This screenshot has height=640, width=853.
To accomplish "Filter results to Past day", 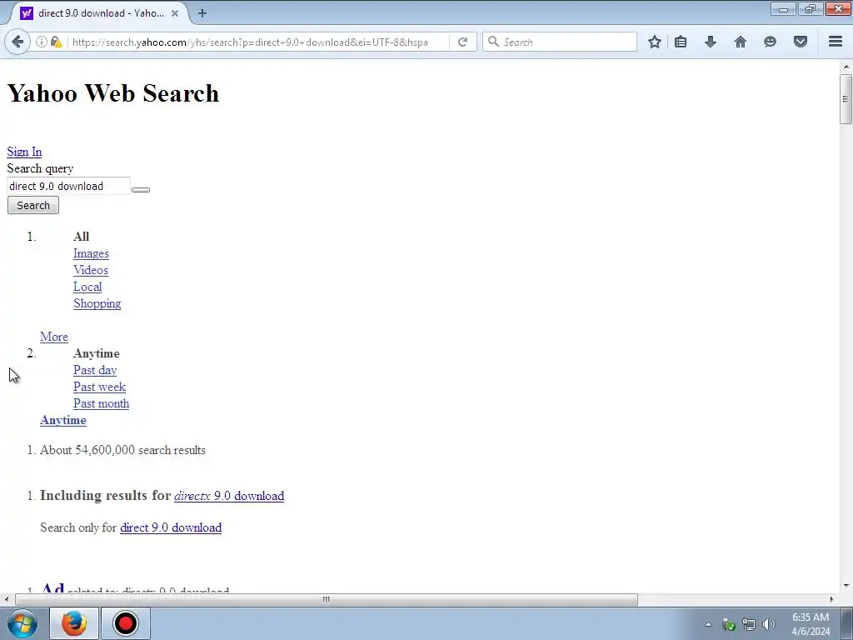I will pos(95,370).
